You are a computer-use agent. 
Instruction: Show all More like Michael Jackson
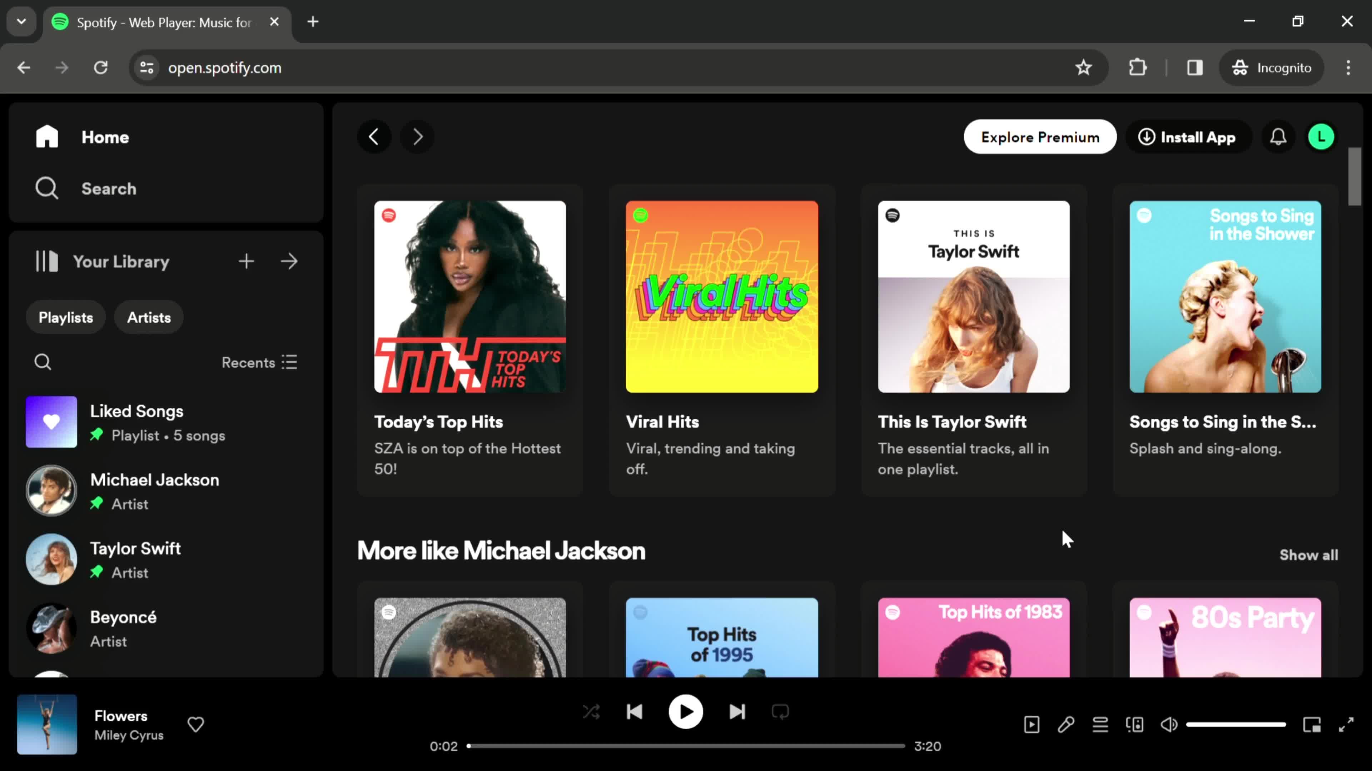(x=1309, y=555)
